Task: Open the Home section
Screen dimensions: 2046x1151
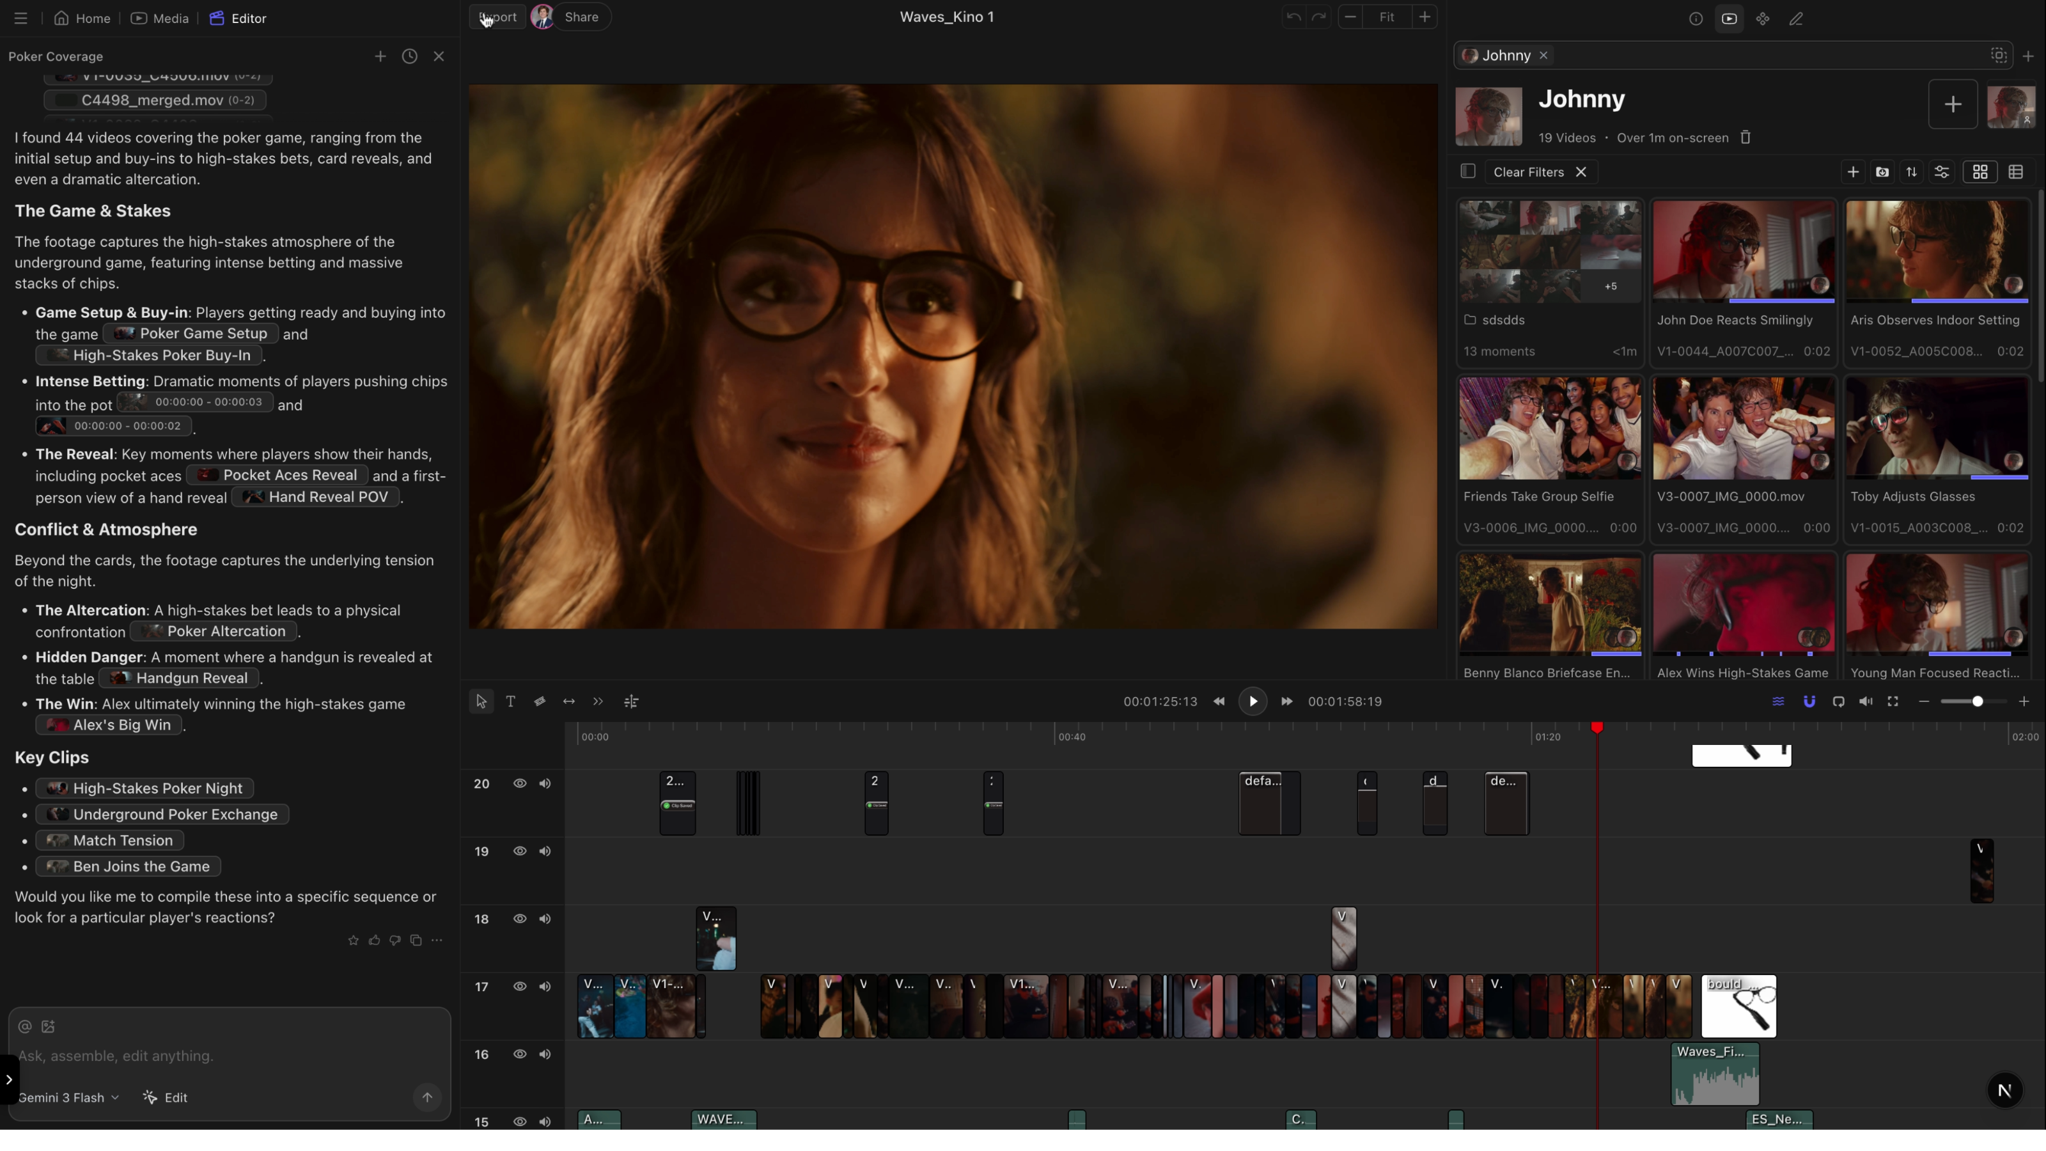Action: 81,19
